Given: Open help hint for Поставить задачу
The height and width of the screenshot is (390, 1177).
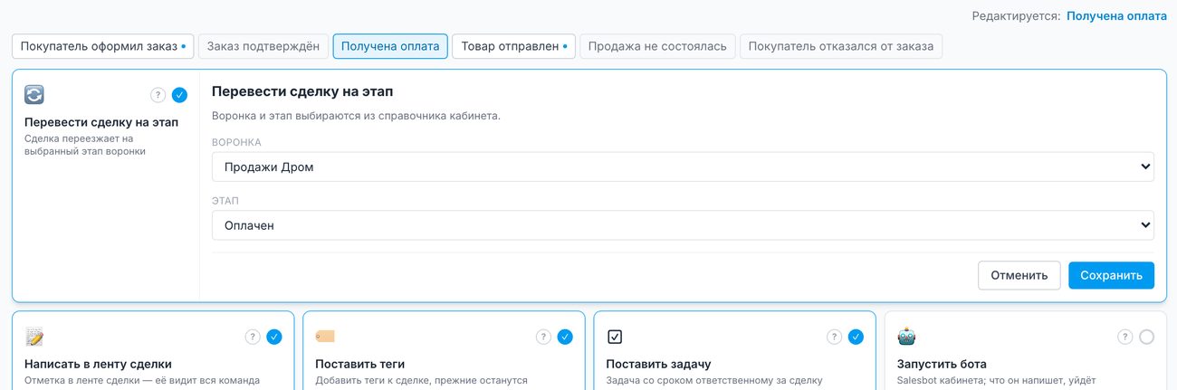Looking at the screenshot, I should 835,337.
